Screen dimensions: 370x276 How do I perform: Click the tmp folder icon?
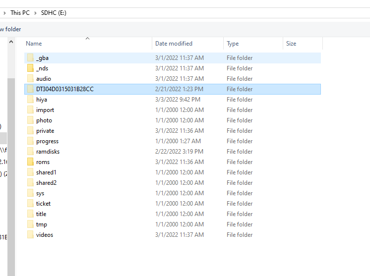click(30, 224)
